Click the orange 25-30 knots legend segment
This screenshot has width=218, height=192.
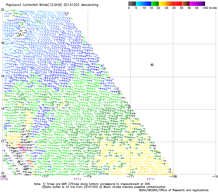[x=170, y=4]
